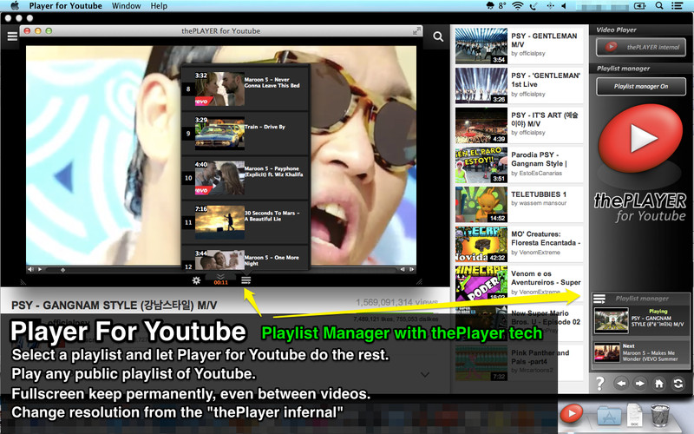This screenshot has width=694, height=434.
Task: Click the home icon in bottom bar
Action: (659, 384)
